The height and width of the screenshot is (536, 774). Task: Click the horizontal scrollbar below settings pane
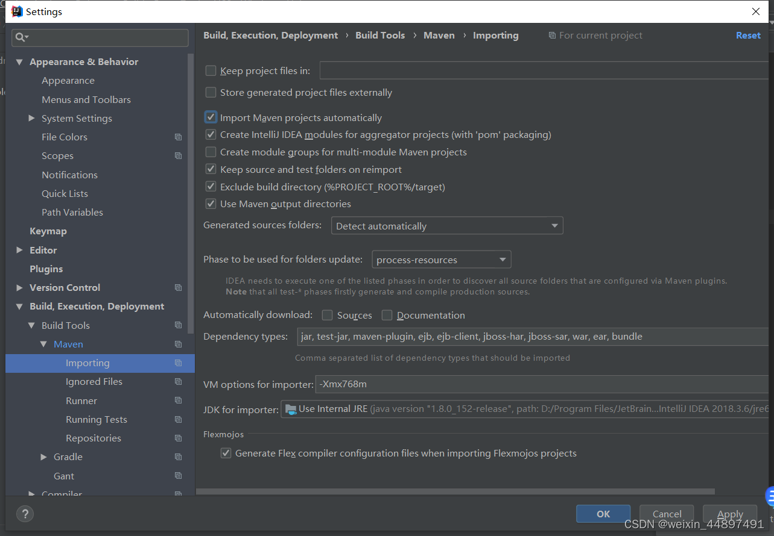click(x=455, y=492)
